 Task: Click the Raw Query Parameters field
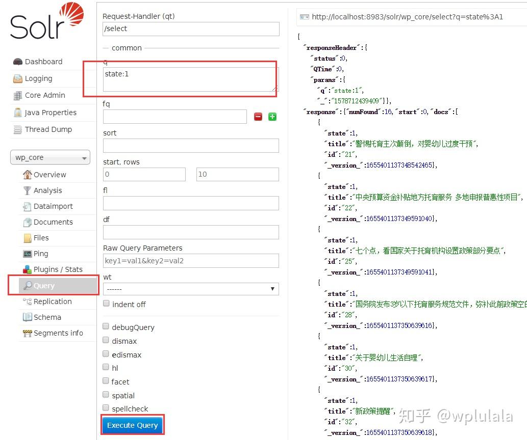(191, 261)
